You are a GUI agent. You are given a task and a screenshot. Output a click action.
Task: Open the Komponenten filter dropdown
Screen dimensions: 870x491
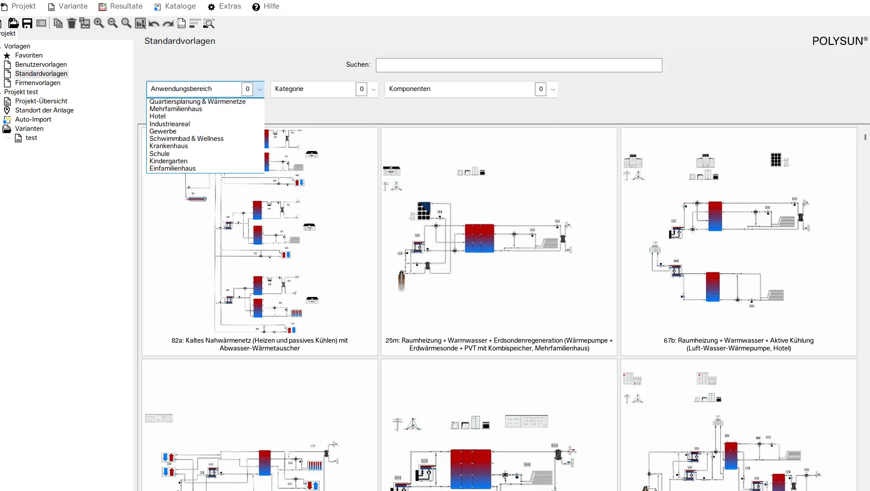tap(553, 89)
